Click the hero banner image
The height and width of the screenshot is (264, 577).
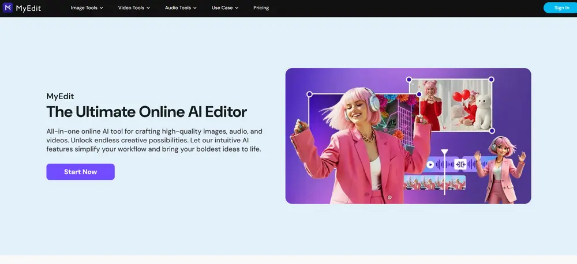coord(408,135)
